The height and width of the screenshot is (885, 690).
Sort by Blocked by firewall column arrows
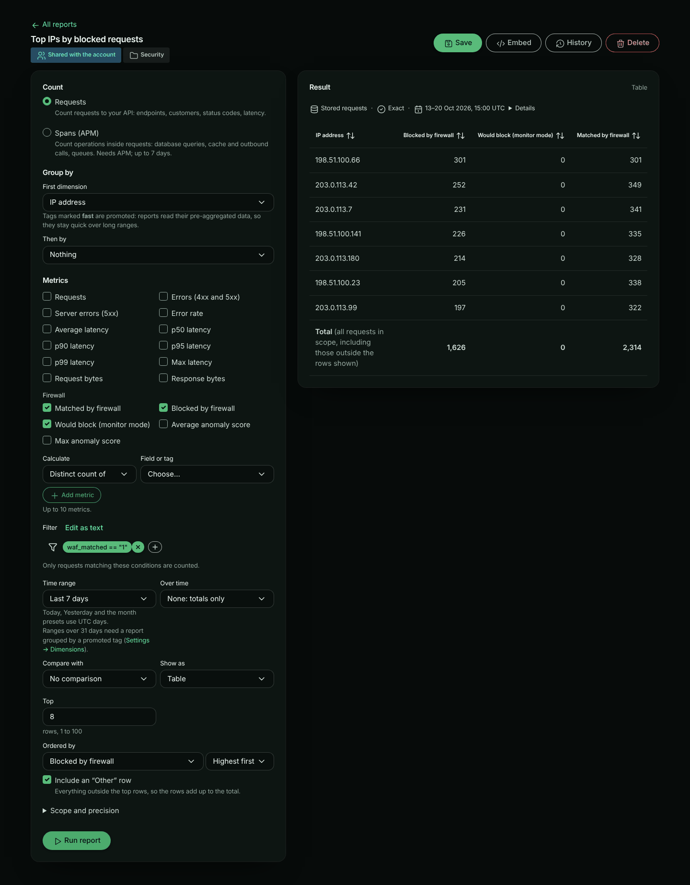coord(460,136)
